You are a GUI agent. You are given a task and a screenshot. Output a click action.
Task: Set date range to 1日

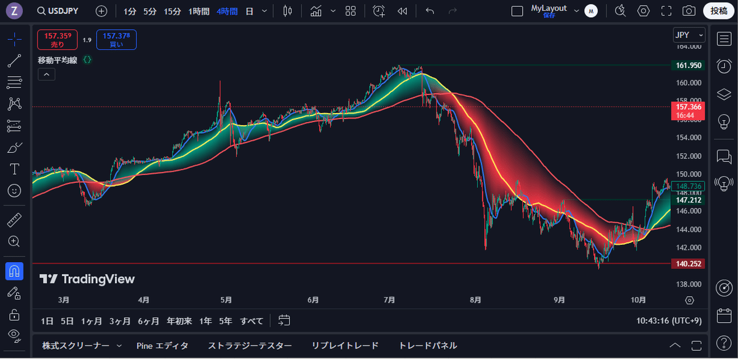(x=47, y=320)
